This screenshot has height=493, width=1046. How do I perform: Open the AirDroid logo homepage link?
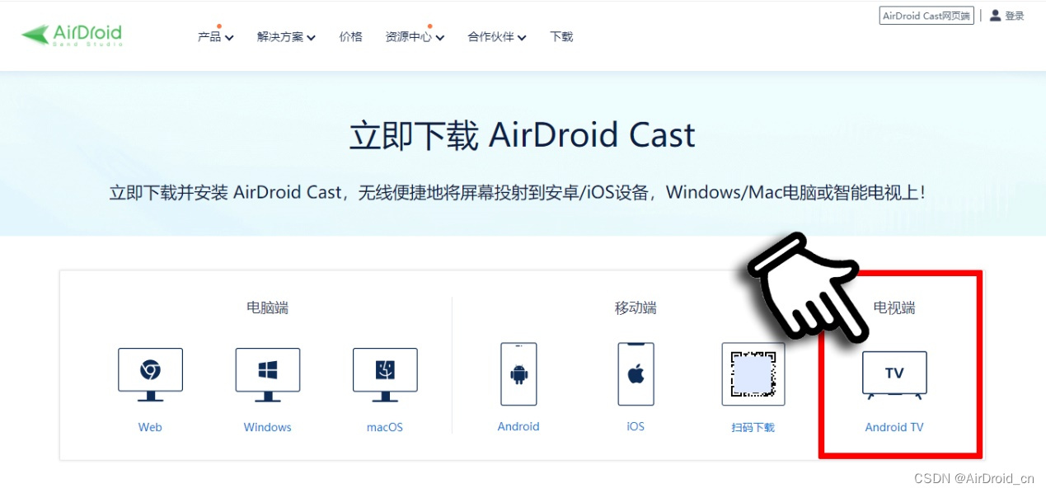[72, 35]
